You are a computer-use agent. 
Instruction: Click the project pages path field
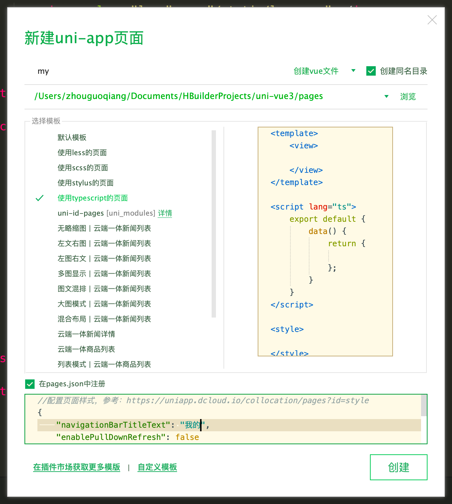(179, 96)
